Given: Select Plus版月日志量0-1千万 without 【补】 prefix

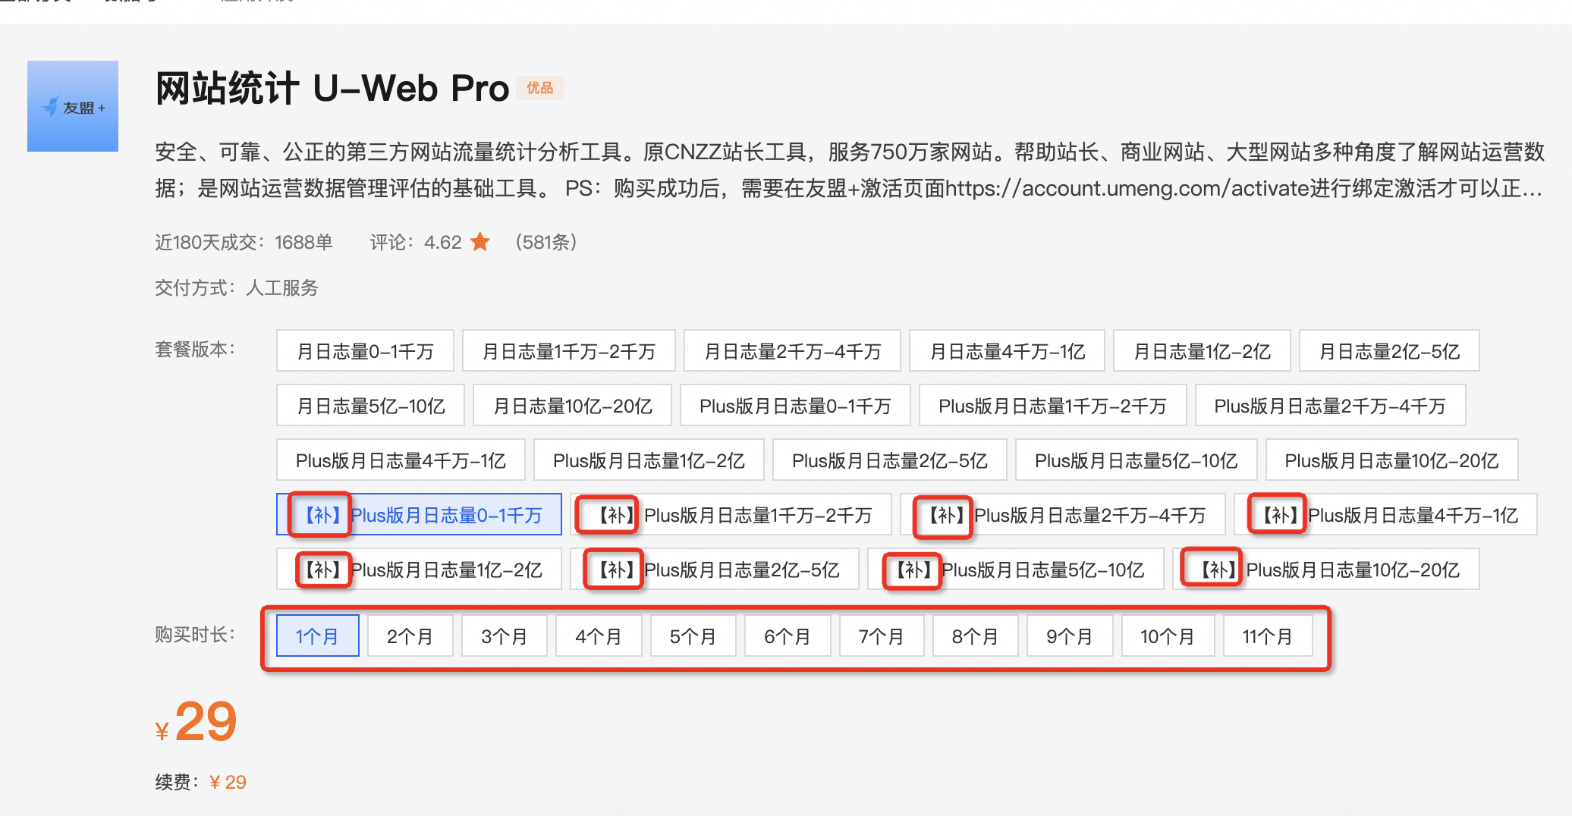Looking at the screenshot, I should (x=795, y=405).
